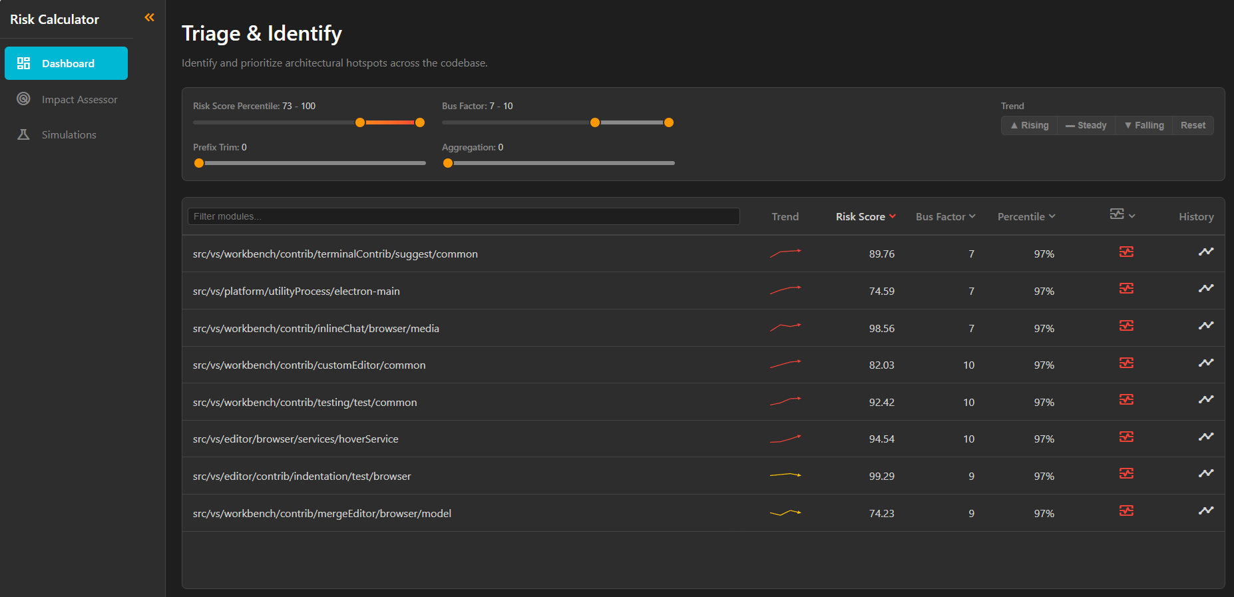Toggle the Falling trend filter
Viewport: 1234px width, 597px height.
(1143, 125)
